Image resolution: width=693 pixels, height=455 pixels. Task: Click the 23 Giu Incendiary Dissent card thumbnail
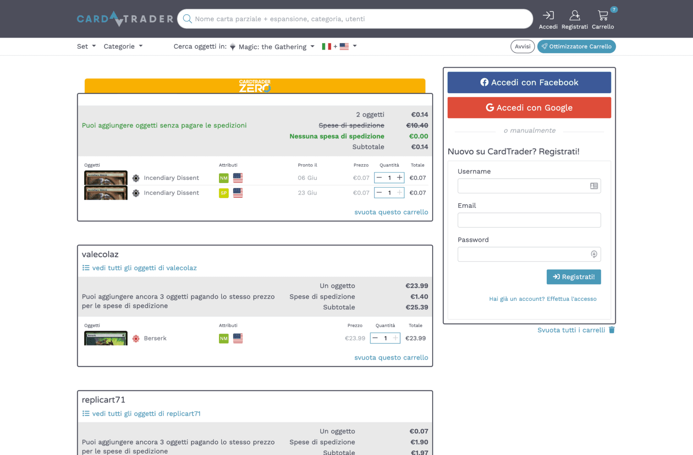pyautogui.click(x=106, y=193)
